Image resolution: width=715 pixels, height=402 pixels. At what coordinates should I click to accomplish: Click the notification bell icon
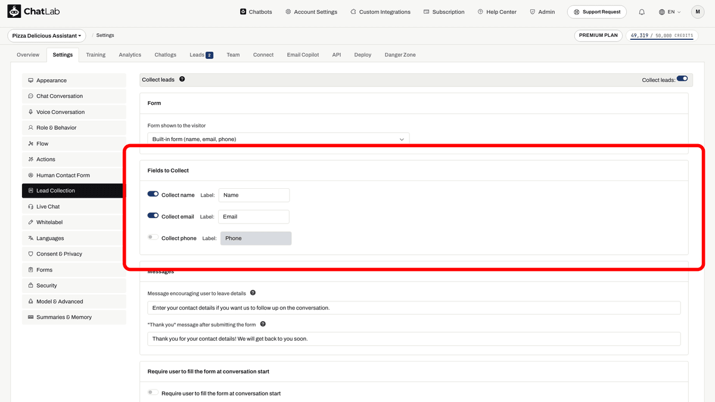coord(642,12)
